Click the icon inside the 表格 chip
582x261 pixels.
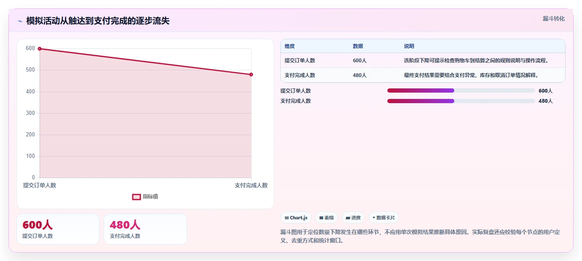coord(321,218)
